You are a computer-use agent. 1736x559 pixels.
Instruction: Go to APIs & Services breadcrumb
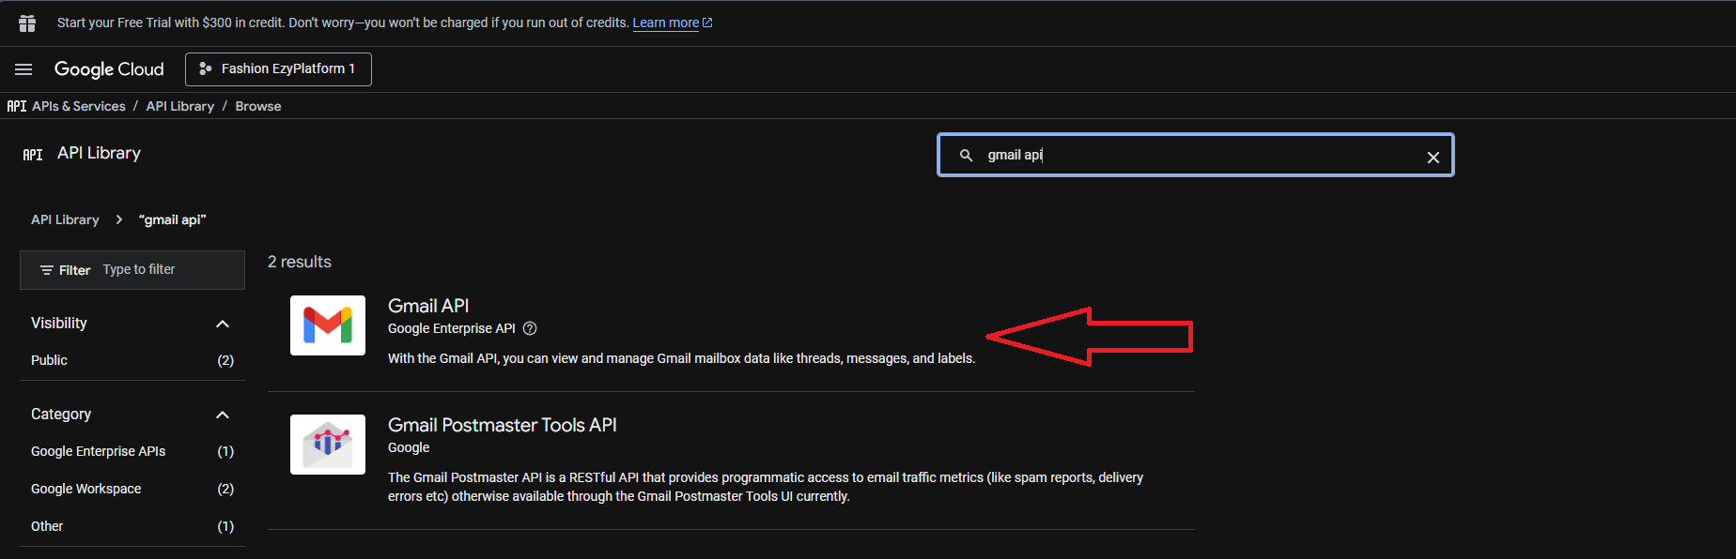pos(78,106)
